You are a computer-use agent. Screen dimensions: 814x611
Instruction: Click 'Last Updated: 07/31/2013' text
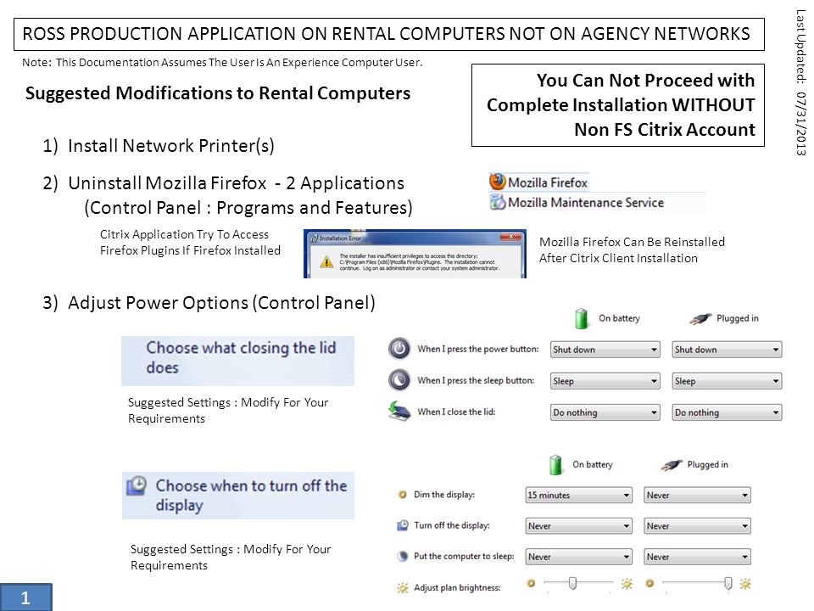pyautogui.click(x=801, y=82)
